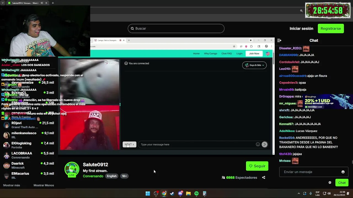Click the US flag language icon on Camgo
The image size is (353, 198).
pos(268,54)
